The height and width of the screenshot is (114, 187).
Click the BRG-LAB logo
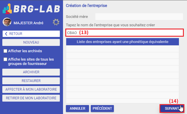click(31, 9)
